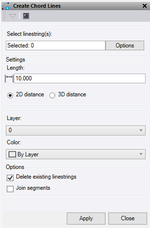Image resolution: width=150 pixels, height=228 pixels.
Task: Choose the 3D distance option
Action: coord(52,95)
